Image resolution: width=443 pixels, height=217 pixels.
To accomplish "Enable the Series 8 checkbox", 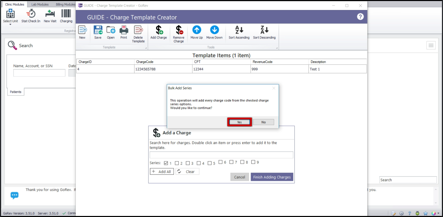I will [x=242, y=162].
